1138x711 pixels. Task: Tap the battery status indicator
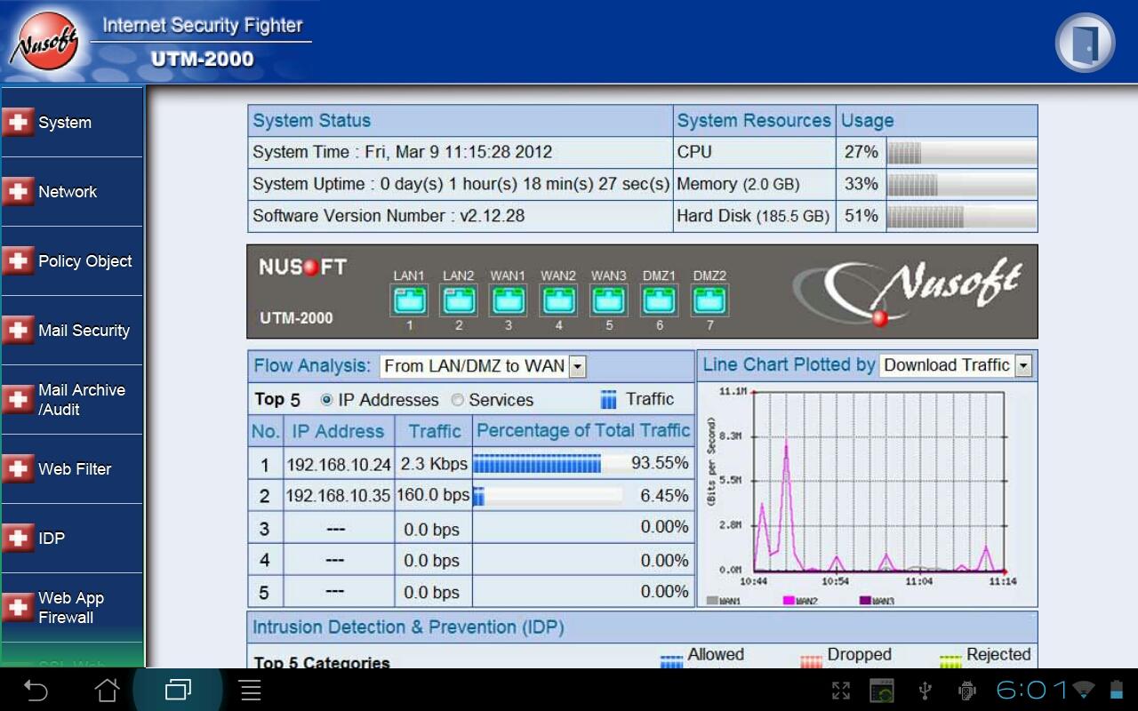pyautogui.click(x=1117, y=690)
